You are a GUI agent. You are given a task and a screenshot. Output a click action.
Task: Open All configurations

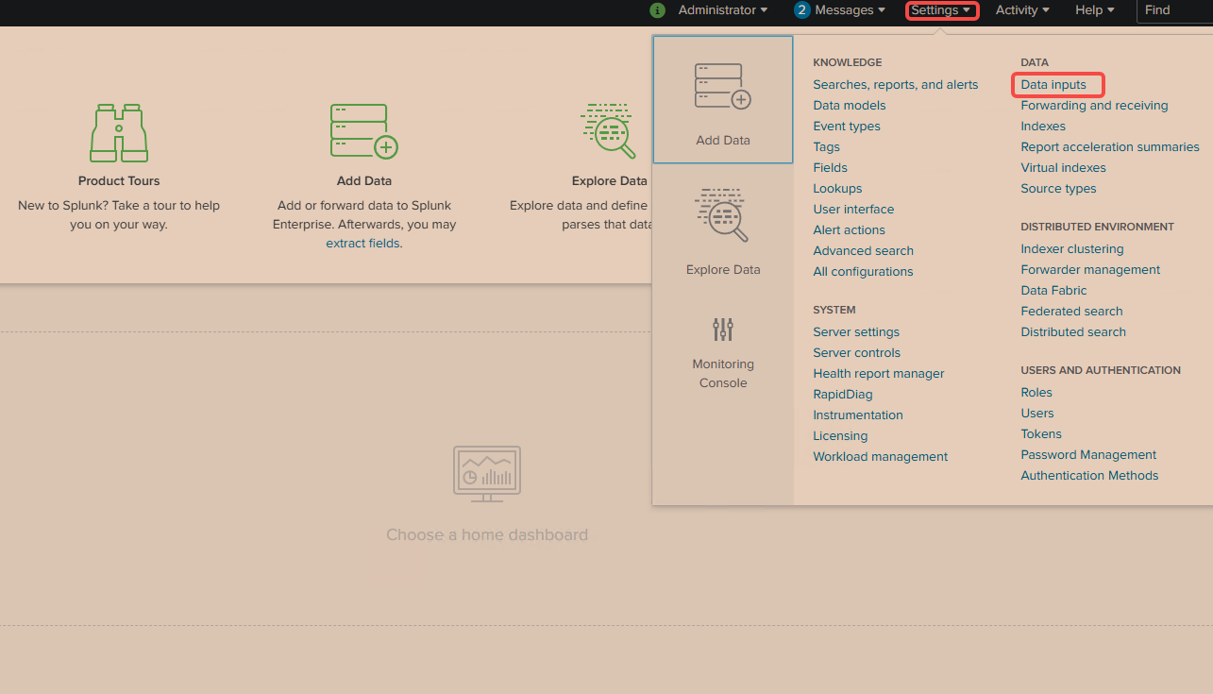tap(863, 272)
